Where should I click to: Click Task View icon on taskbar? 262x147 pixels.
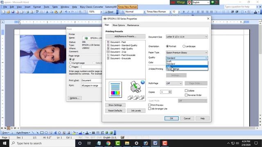89,143
